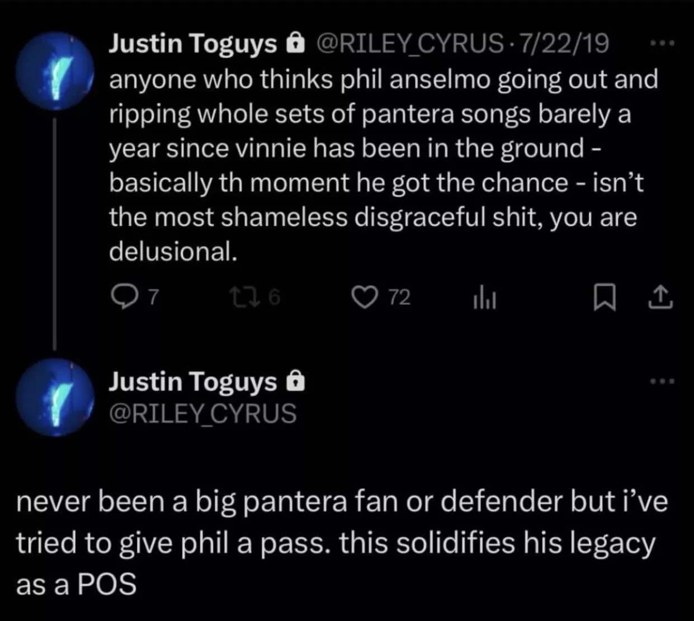Image resolution: width=694 pixels, height=621 pixels.
Task: Click the share icon on top tweet
Action: (x=660, y=297)
